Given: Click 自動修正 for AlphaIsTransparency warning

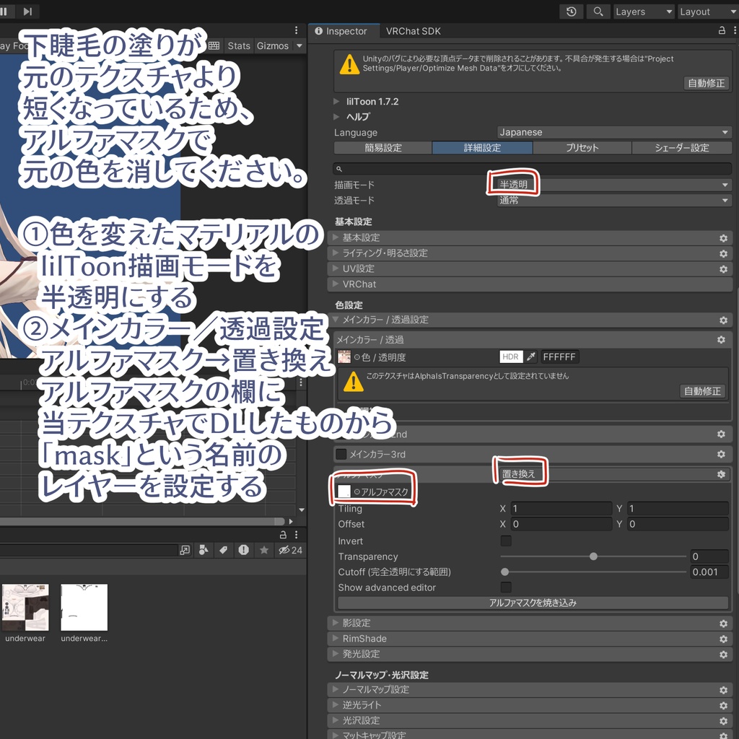Looking at the screenshot, I should click(702, 390).
